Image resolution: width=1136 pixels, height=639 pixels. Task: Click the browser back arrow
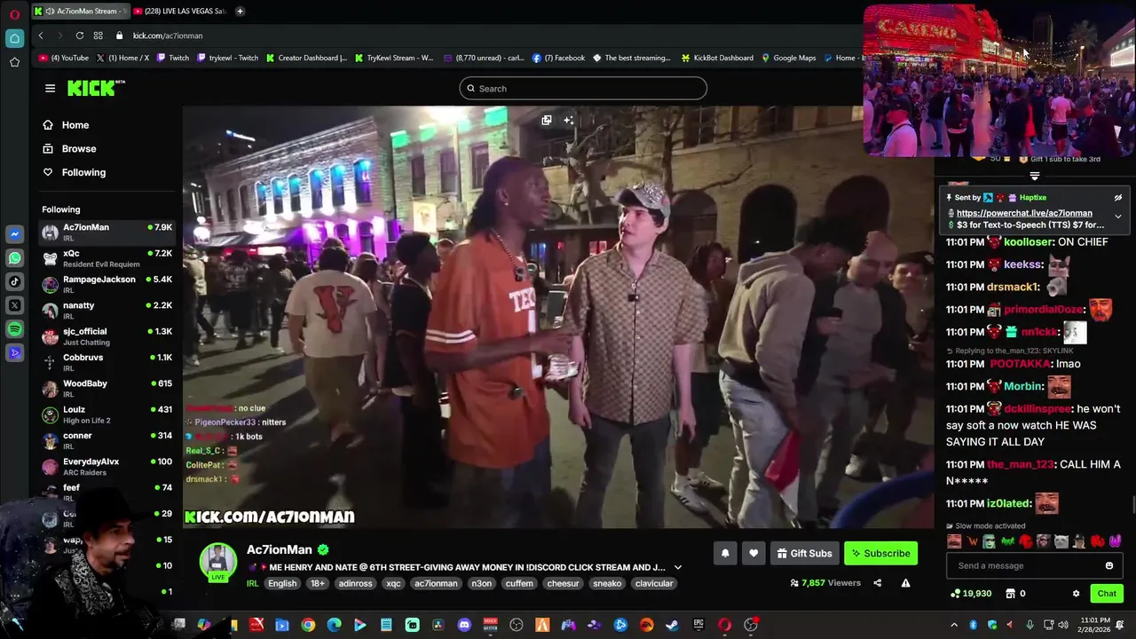click(x=41, y=35)
